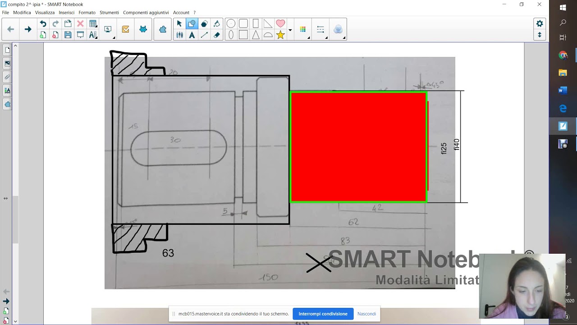Open Word from Windows taskbar
Screen dimensions: 577x325
563,90
